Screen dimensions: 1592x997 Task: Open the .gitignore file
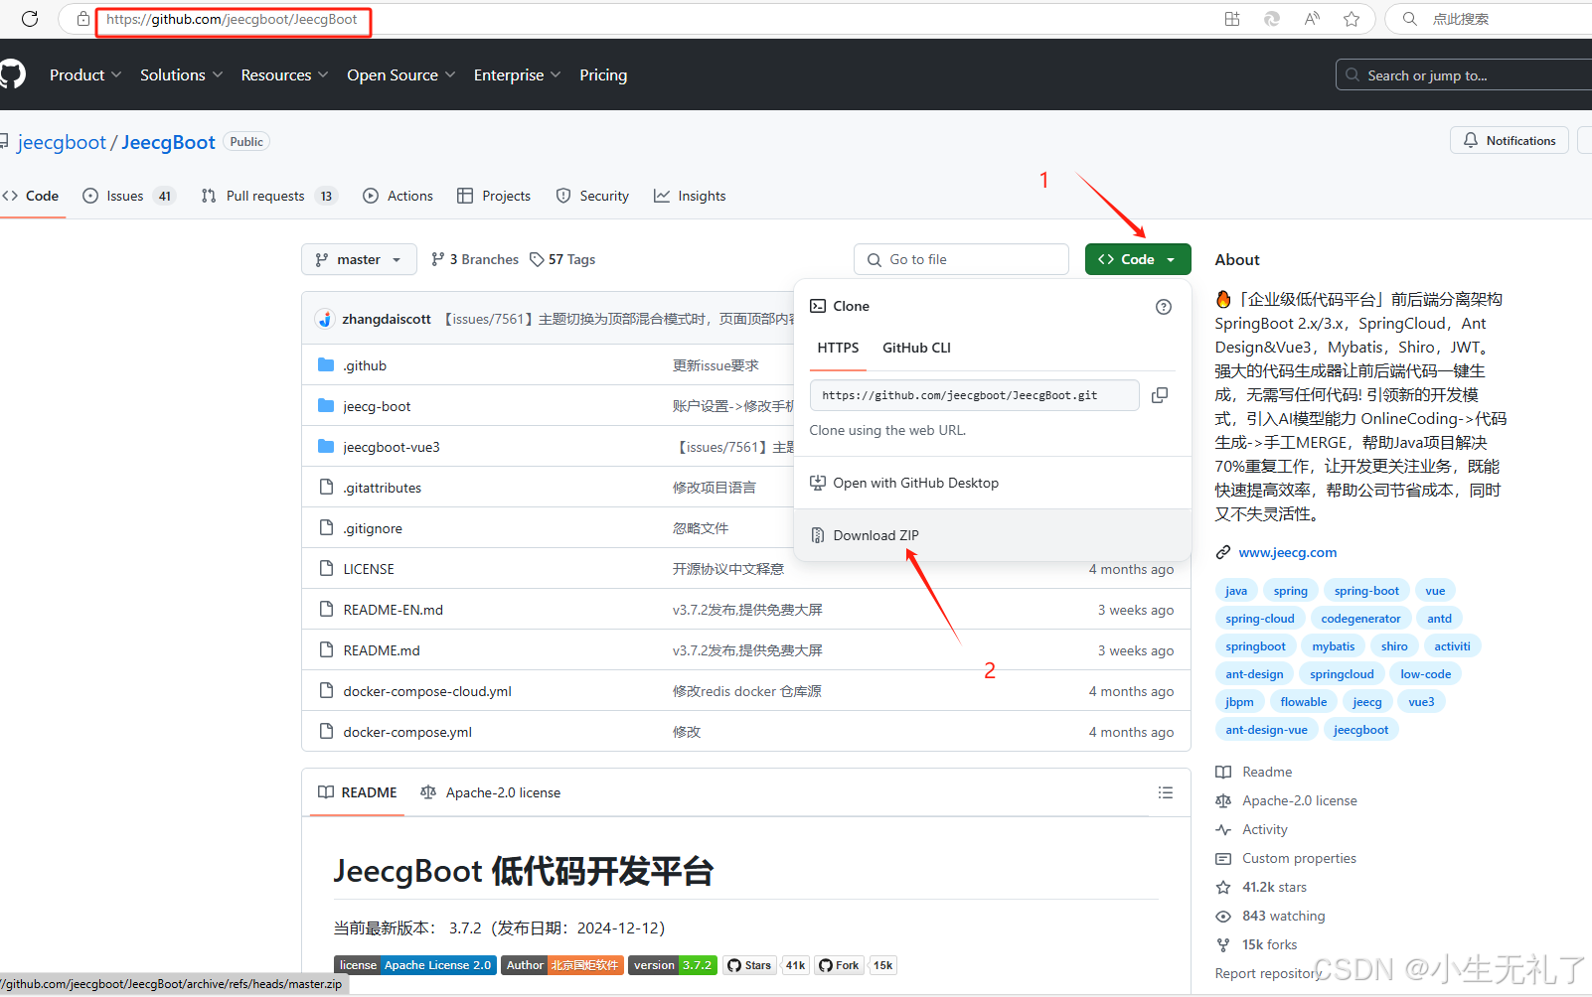click(x=373, y=528)
